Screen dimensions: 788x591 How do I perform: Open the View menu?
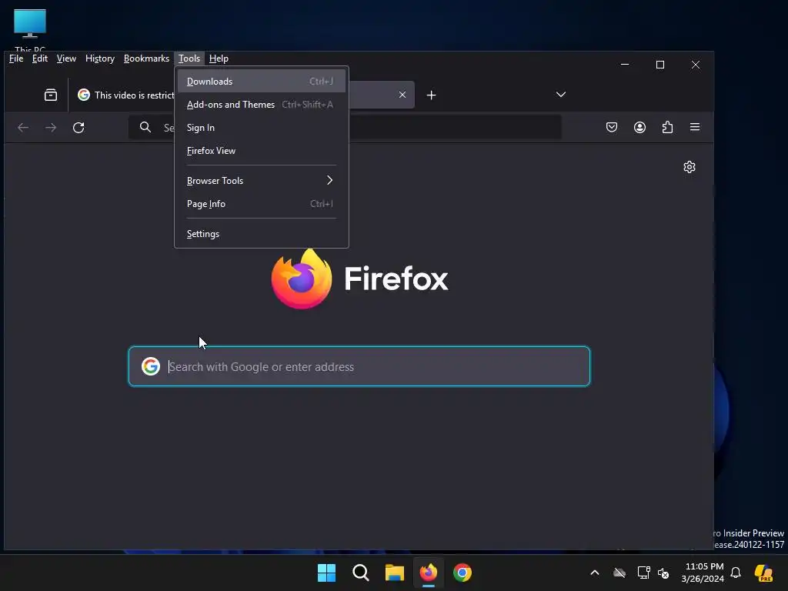pyautogui.click(x=66, y=58)
